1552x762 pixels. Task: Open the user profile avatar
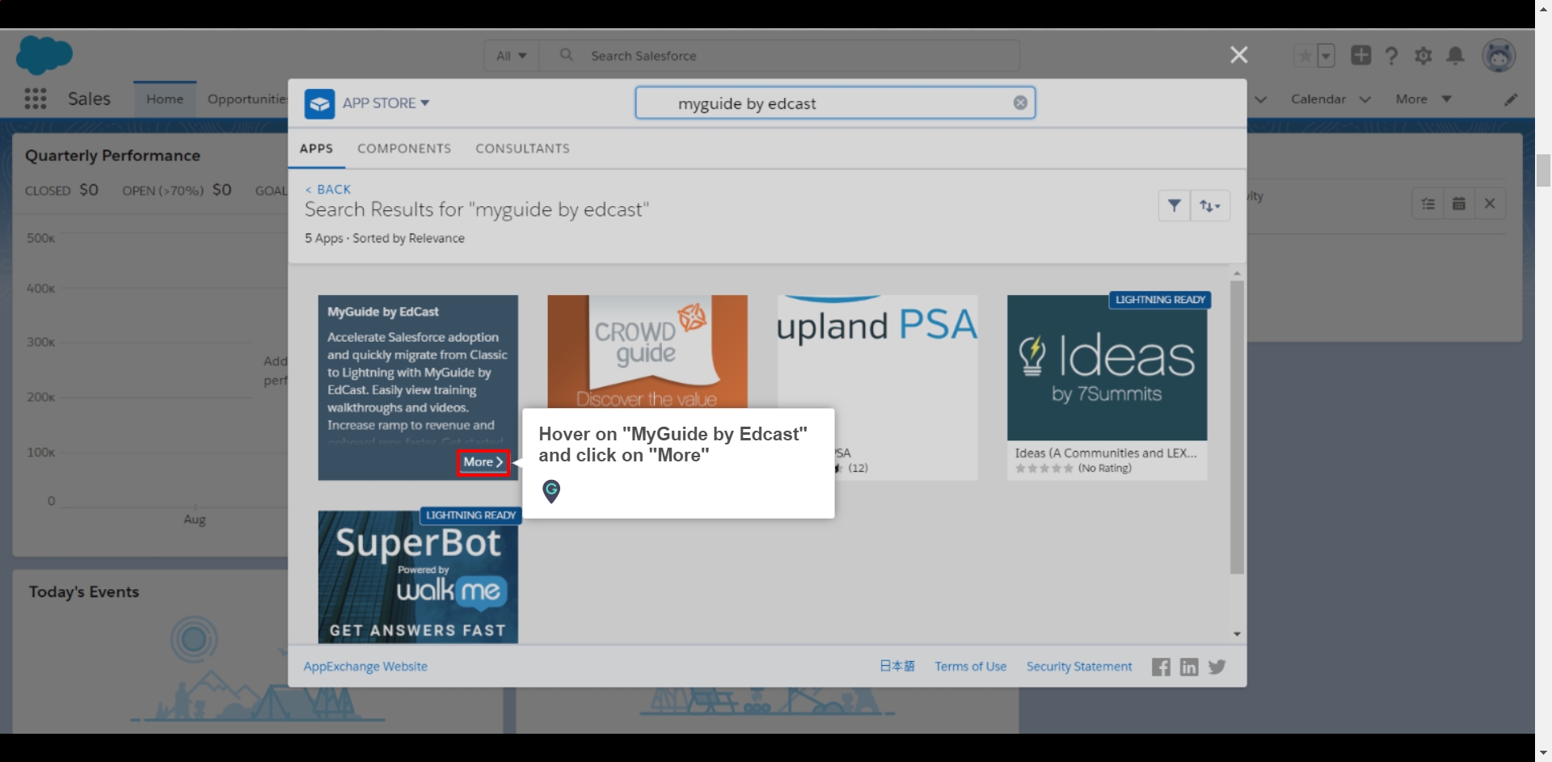coord(1498,56)
